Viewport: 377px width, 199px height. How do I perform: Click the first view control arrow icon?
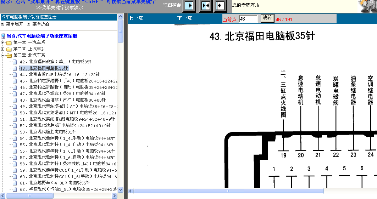(189, 6)
